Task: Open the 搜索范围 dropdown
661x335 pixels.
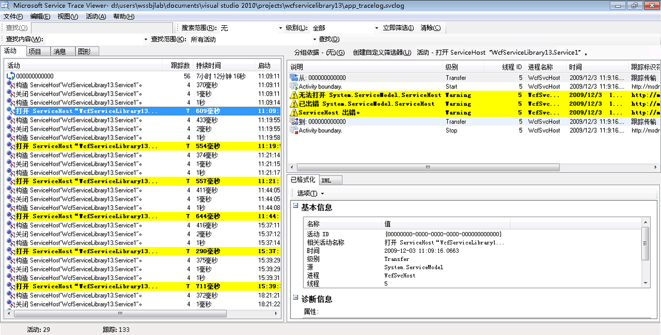Action: pos(280,28)
